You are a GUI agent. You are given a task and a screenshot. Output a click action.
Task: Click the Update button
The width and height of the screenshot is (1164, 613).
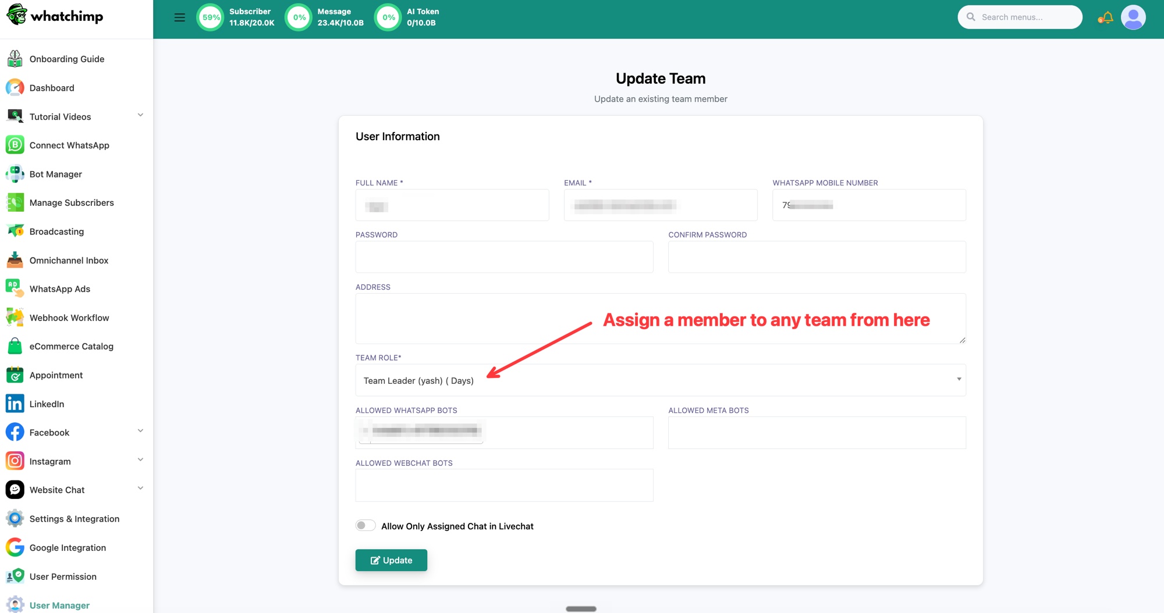coord(391,560)
